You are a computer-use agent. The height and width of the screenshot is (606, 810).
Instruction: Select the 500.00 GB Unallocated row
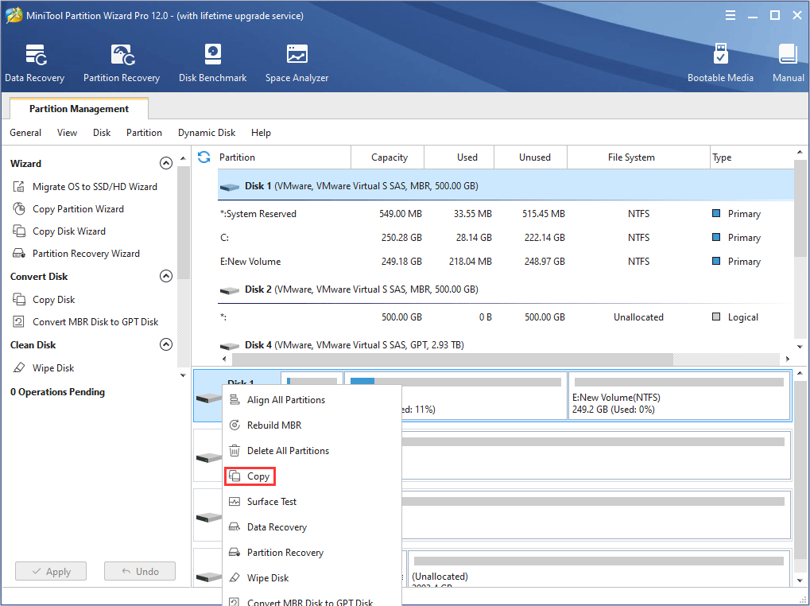506,317
